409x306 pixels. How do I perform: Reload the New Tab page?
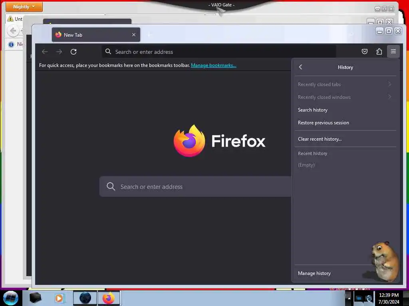[x=73, y=52]
